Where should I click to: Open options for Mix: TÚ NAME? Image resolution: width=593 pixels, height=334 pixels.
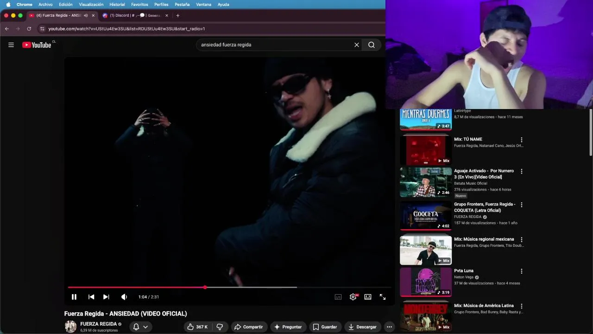[x=522, y=140]
